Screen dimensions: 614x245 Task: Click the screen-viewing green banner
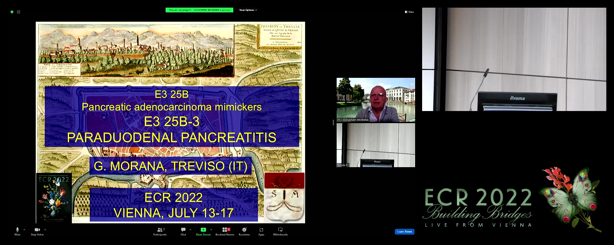(199, 10)
